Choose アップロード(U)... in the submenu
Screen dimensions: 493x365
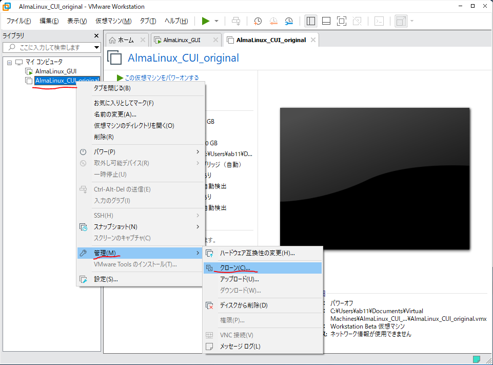tap(263, 279)
